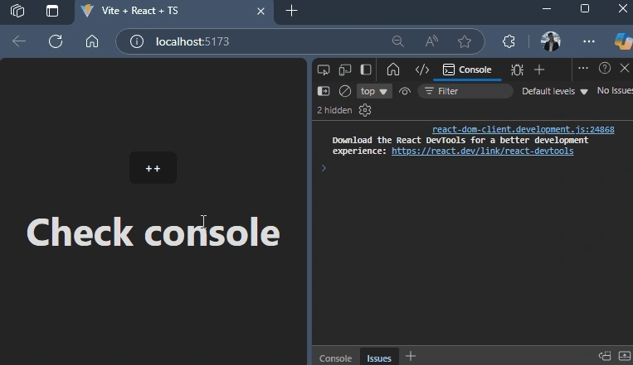Click the 2 hidden messages label
The height and width of the screenshot is (365, 633).
click(x=334, y=110)
